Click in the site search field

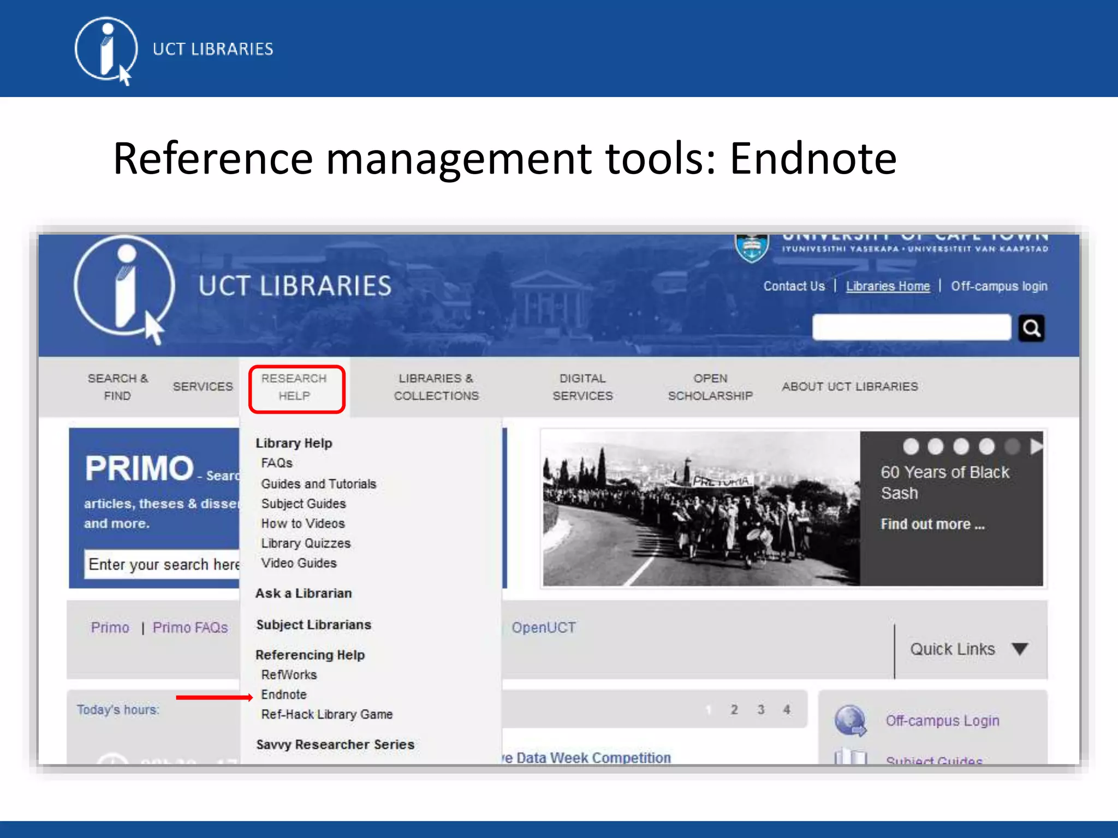click(912, 327)
